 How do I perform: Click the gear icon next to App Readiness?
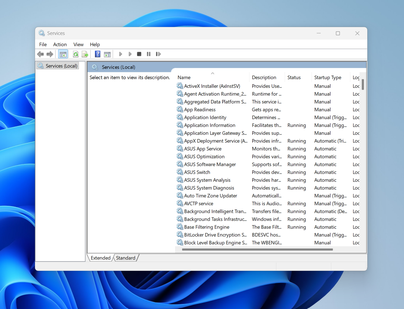click(x=180, y=109)
